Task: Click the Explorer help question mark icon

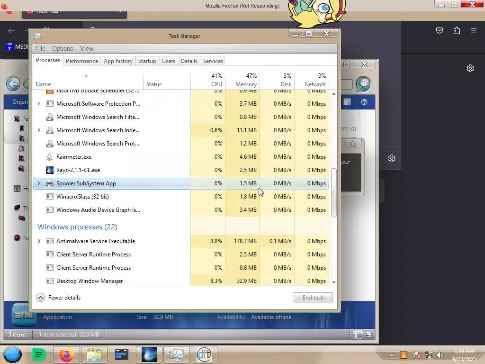Action: (x=364, y=102)
